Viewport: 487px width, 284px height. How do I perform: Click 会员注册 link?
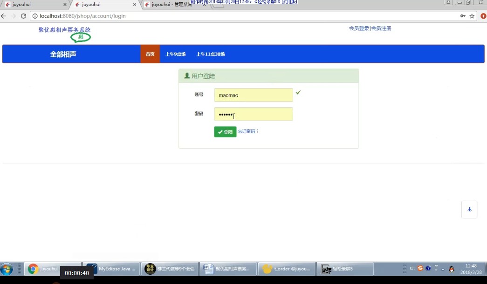(381, 28)
